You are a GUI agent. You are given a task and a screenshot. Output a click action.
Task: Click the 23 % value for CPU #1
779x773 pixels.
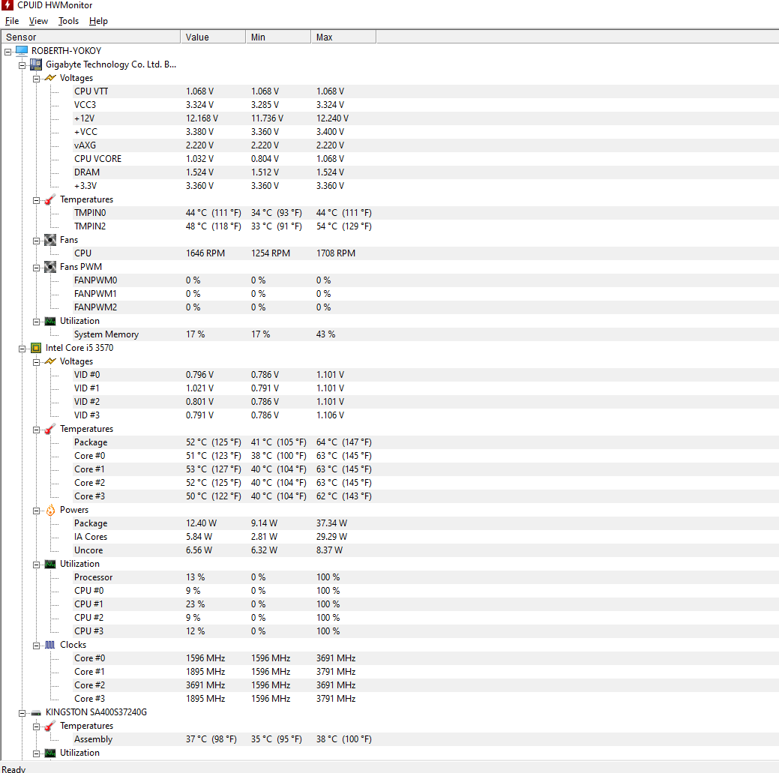point(195,604)
